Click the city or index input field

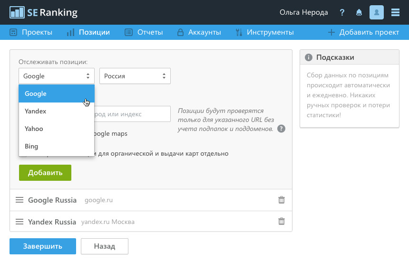click(132, 114)
